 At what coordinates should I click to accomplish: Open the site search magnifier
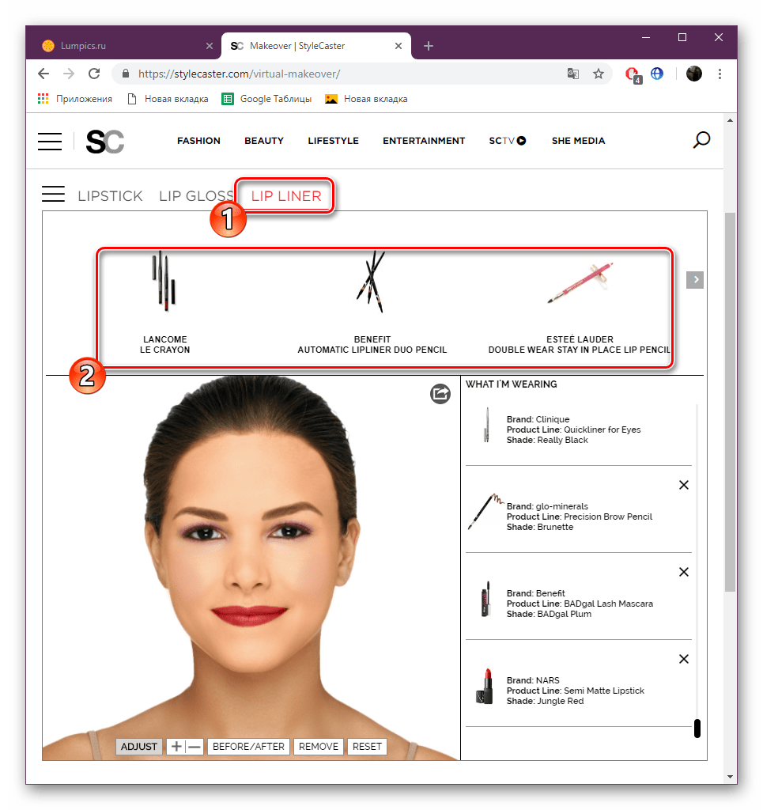coord(701,140)
